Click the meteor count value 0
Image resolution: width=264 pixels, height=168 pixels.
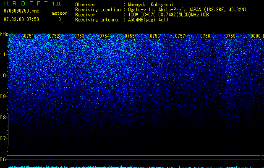tap(60, 19)
